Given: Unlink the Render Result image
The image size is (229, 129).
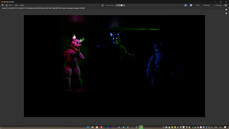Looking at the screenshot, I should 124,5.
